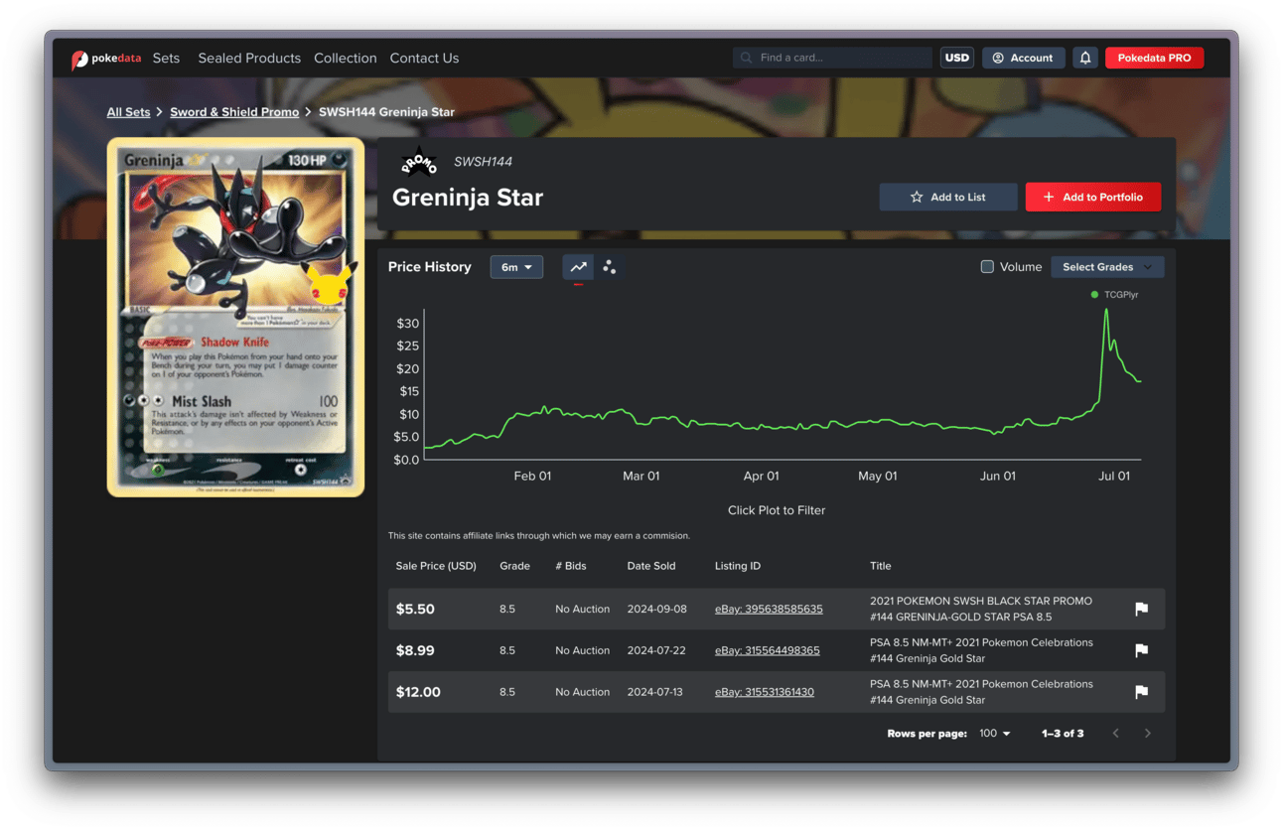Open the notifications bell
The height and width of the screenshot is (830, 1283).
tap(1085, 58)
